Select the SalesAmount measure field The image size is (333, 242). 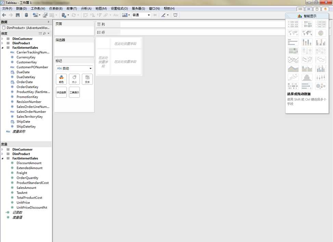coord(26,188)
